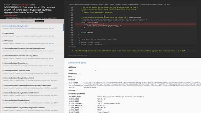The width and height of the screenshot is (201, 113).
Task: Select the PDO prepare stack frame
Action: point(32,42)
